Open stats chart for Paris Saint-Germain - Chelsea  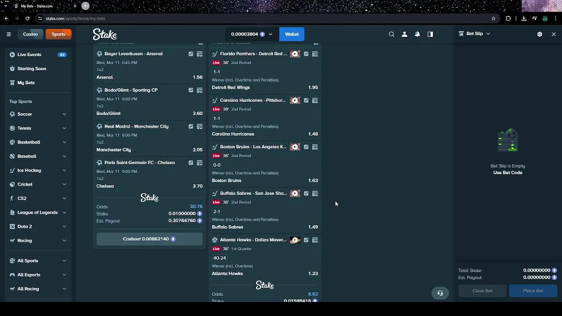(x=191, y=163)
